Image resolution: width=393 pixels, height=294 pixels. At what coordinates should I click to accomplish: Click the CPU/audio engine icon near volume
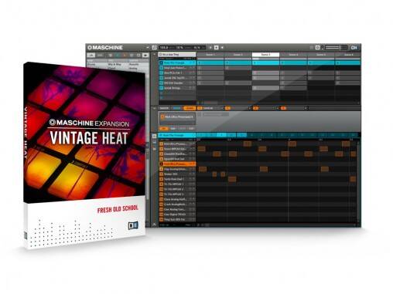point(318,48)
